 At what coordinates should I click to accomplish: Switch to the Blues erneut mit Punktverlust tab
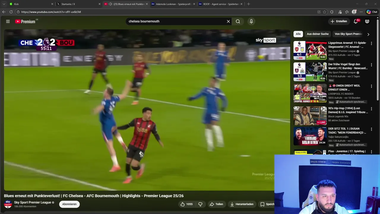126,4
